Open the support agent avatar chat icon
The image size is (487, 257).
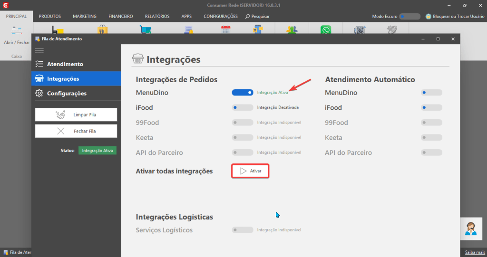point(471,229)
